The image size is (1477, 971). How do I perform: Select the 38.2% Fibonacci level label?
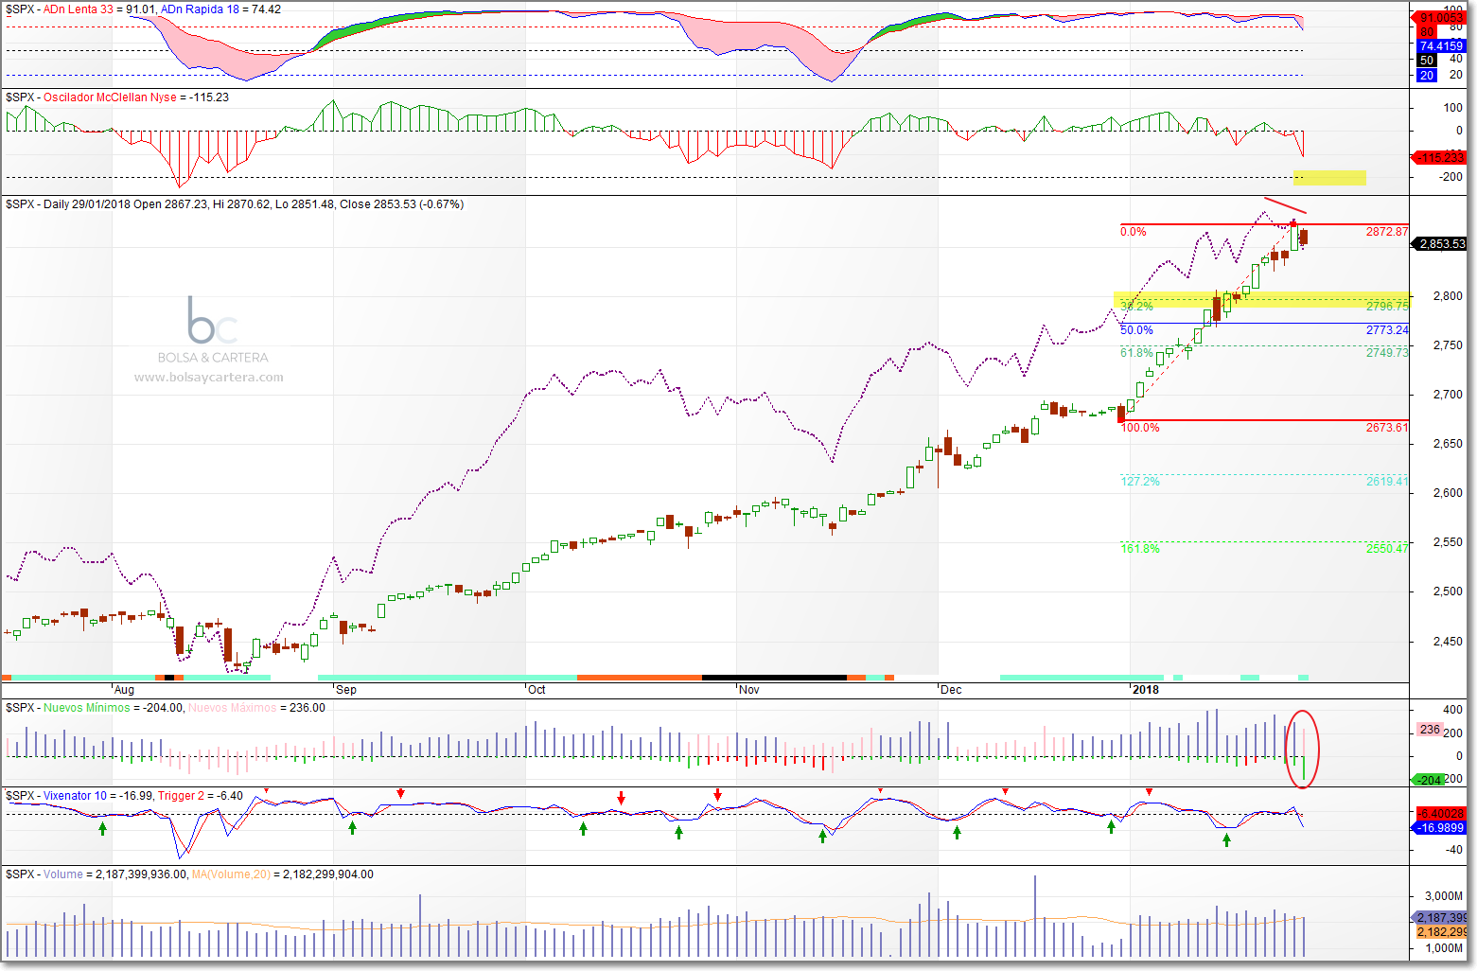point(1136,306)
